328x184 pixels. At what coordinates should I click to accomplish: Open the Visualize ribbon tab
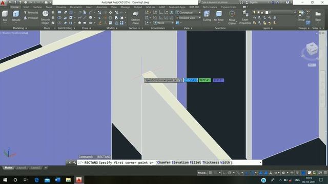[61, 7]
